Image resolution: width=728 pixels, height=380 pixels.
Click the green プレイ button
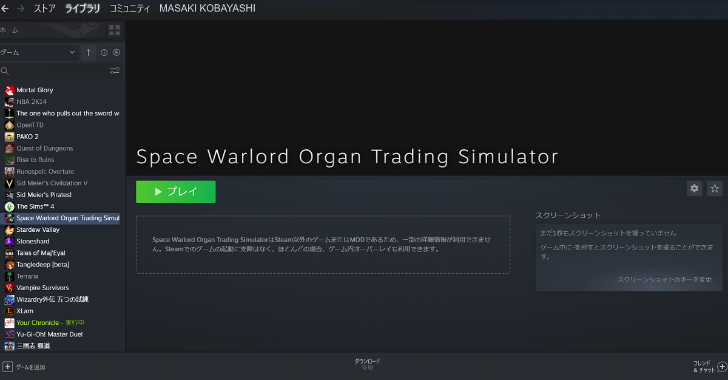(176, 192)
